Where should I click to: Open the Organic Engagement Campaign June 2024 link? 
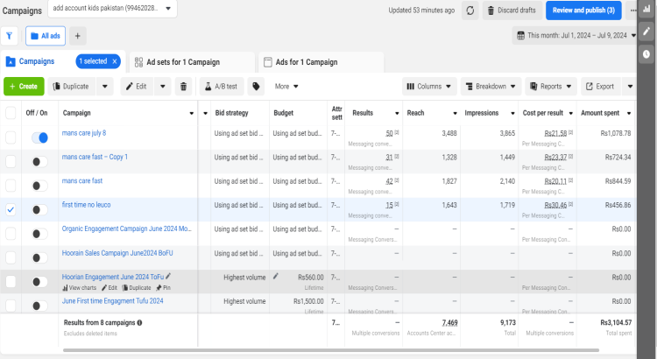point(126,229)
